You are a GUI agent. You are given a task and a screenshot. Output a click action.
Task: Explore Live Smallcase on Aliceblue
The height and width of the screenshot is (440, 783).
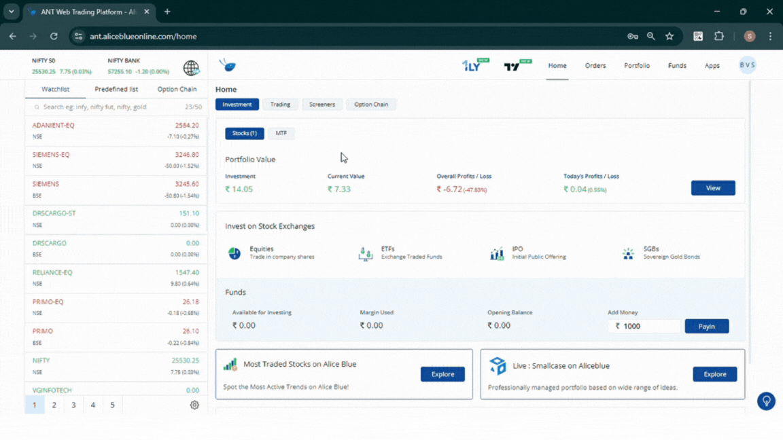714,374
